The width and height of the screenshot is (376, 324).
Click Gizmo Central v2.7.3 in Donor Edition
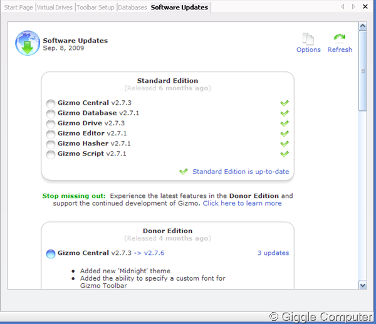click(95, 253)
